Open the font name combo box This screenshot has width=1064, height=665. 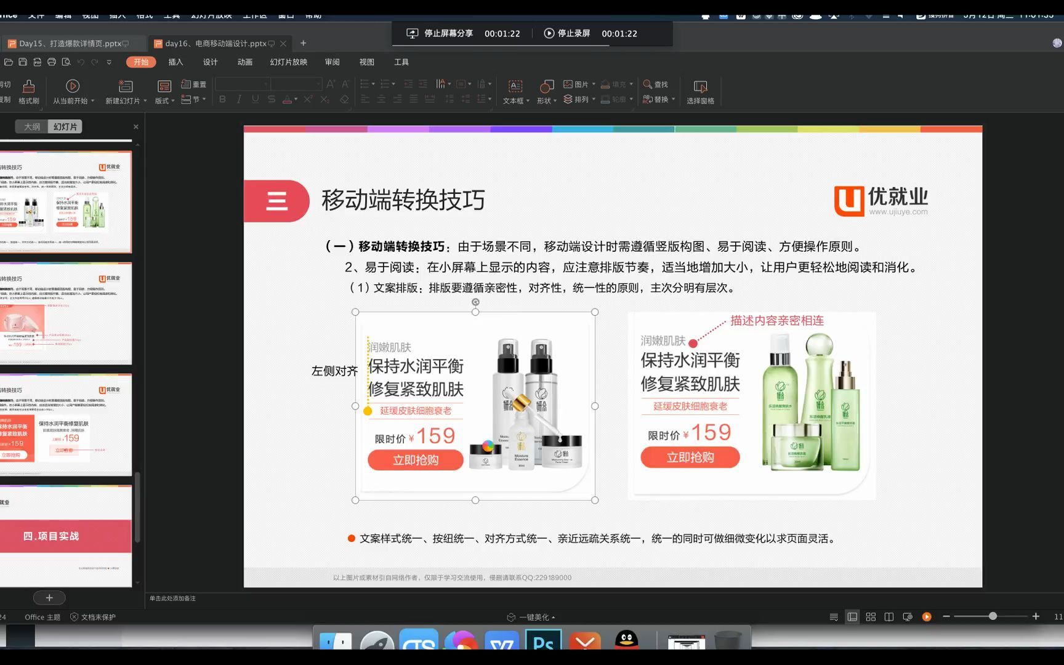pyautogui.click(x=242, y=84)
